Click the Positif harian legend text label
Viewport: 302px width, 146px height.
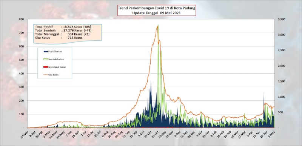tap(55, 52)
